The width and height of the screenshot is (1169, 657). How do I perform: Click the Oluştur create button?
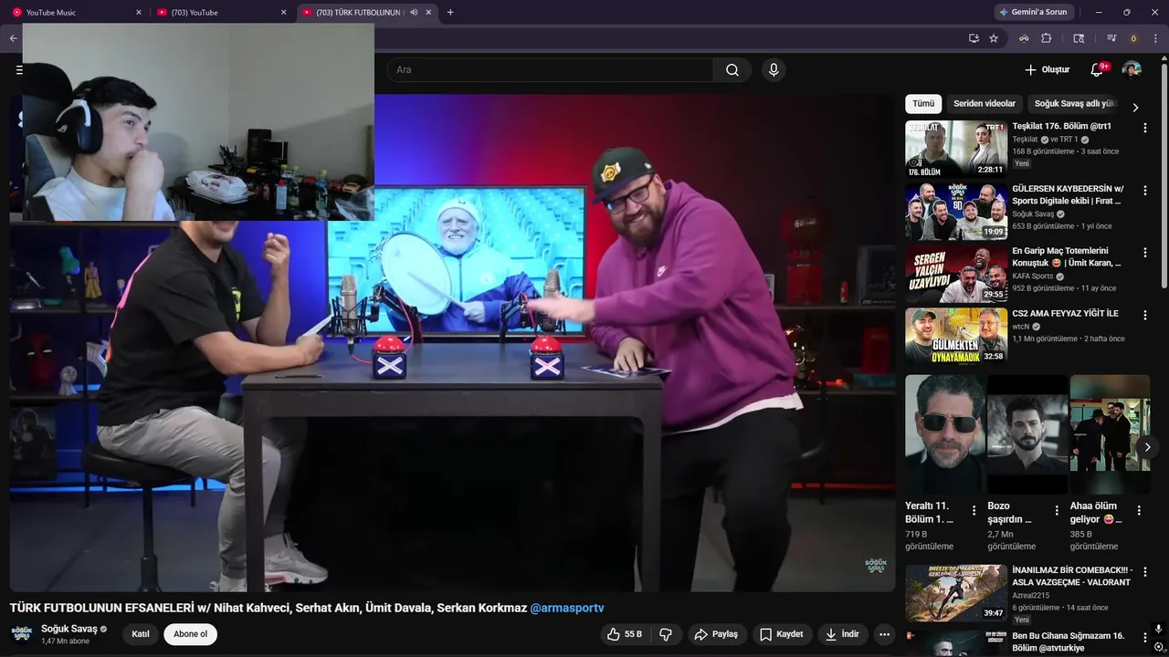pos(1047,70)
